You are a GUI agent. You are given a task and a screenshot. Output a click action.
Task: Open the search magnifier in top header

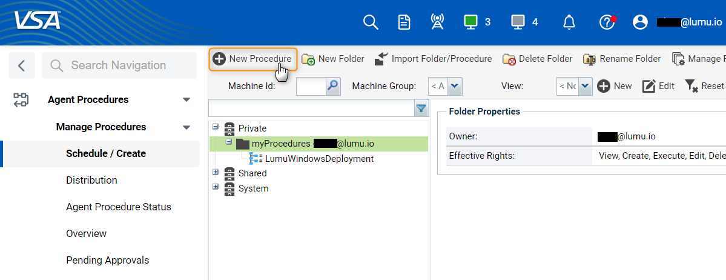(x=371, y=22)
